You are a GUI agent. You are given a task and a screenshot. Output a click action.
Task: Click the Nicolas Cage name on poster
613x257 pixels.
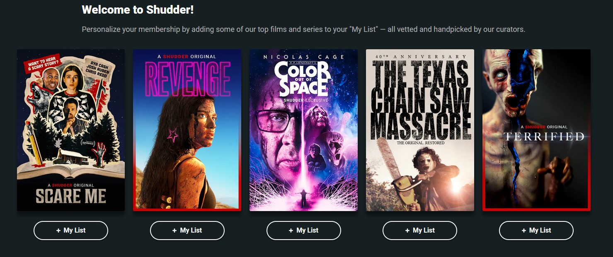click(304, 57)
